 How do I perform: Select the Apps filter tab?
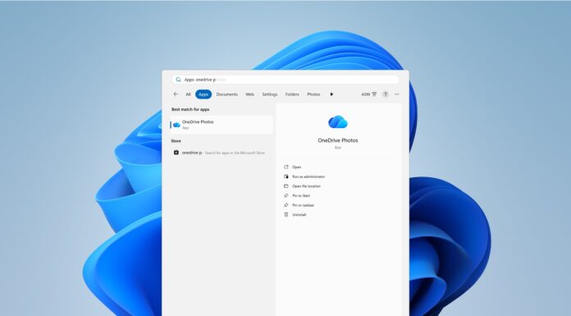click(x=203, y=94)
